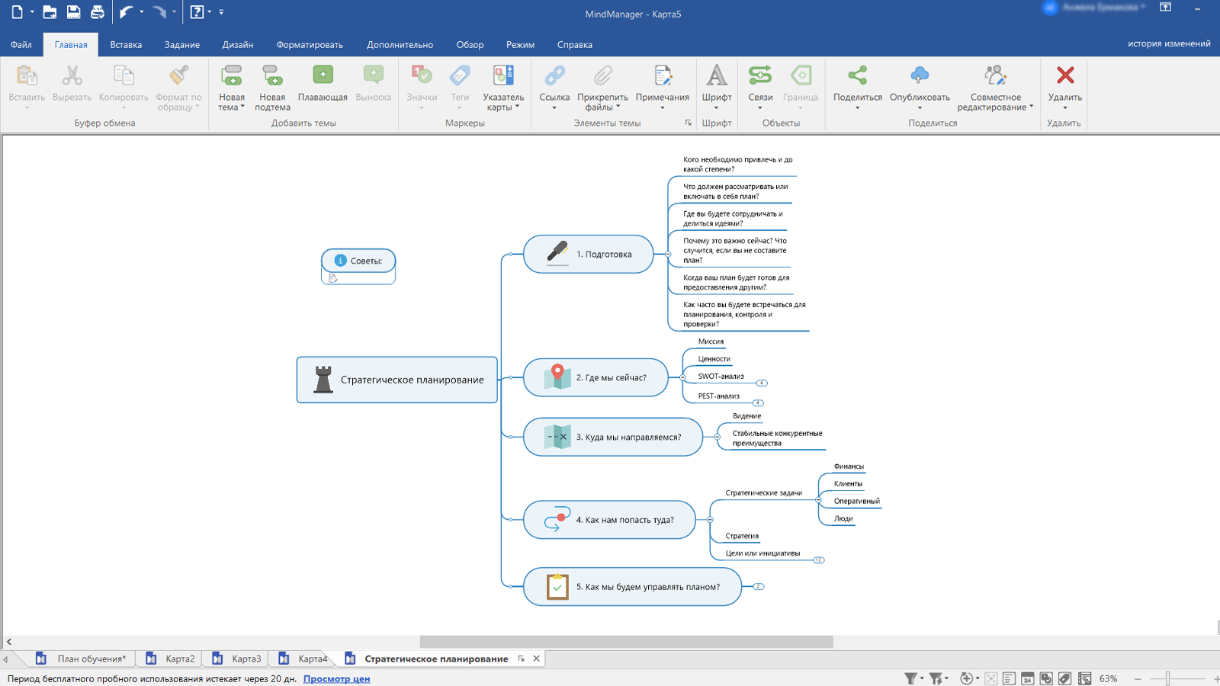Viewport: 1220px width, 686px height.
Task: Click the zoom out minus button
Action: pyautogui.click(x=1138, y=678)
